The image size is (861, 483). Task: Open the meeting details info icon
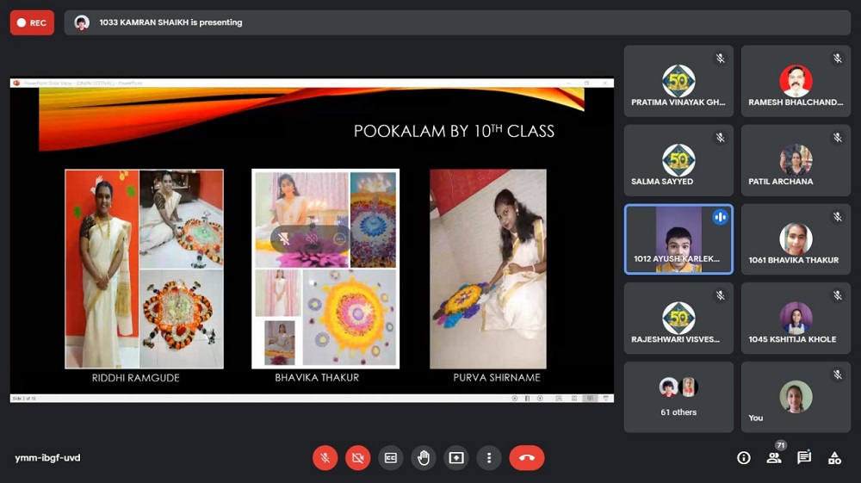coord(744,458)
